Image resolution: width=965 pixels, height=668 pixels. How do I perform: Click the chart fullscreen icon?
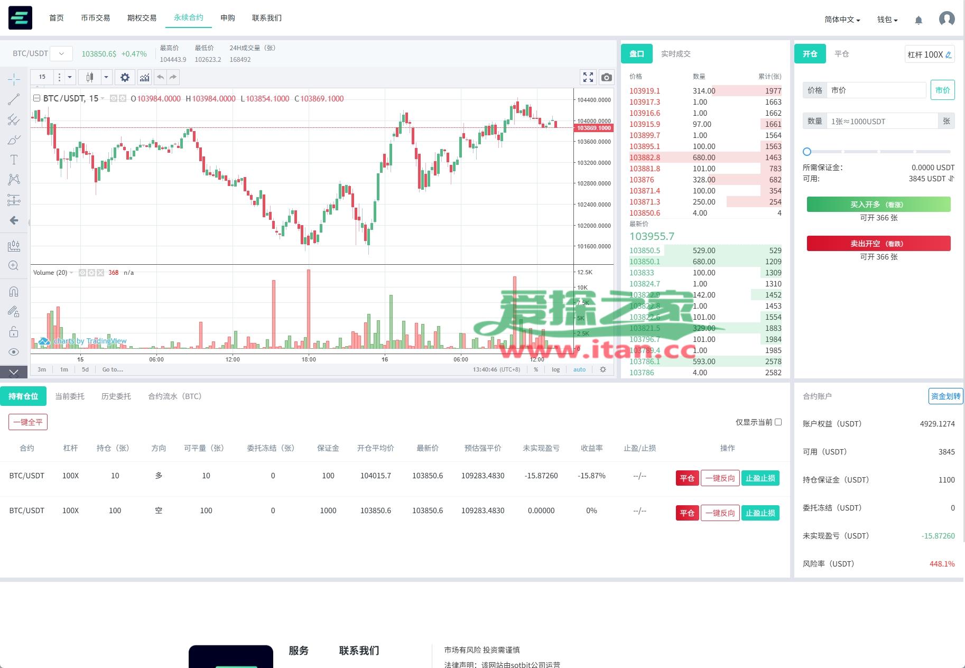pos(588,77)
